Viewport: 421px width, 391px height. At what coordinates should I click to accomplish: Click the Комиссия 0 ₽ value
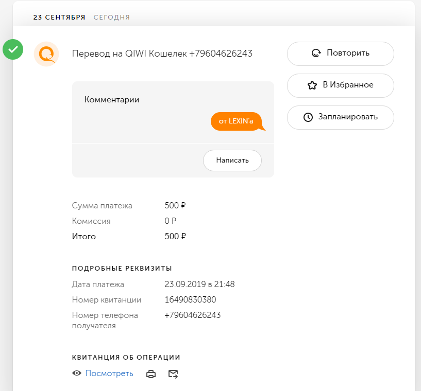(171, 221)
